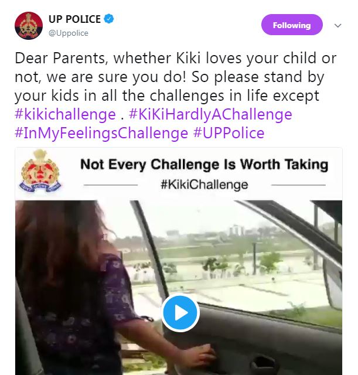Follow the #KiKiHardlyAChallenge hashtag link

[x=212, y=114]
